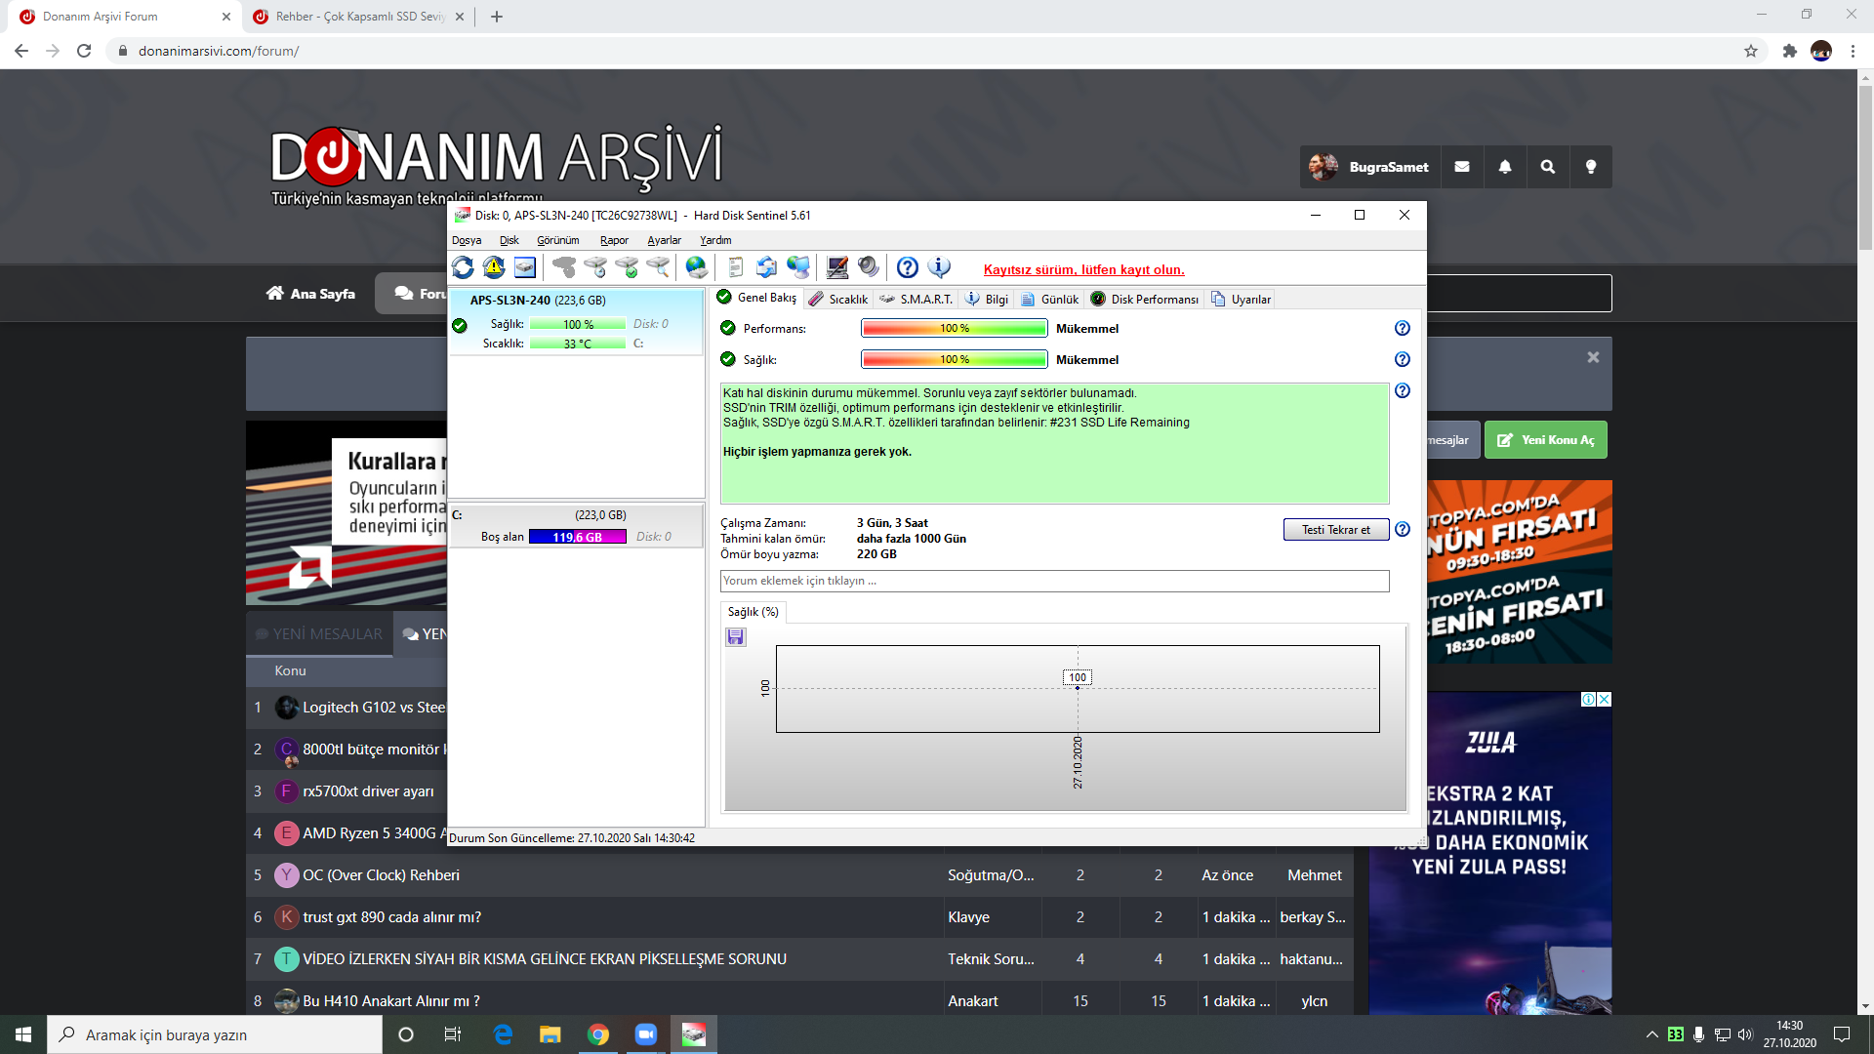The image size is (1874, 1054).
Task: Click the save floppy icon above the health graph
Action: pyautogui.click(x=736, y=637)
